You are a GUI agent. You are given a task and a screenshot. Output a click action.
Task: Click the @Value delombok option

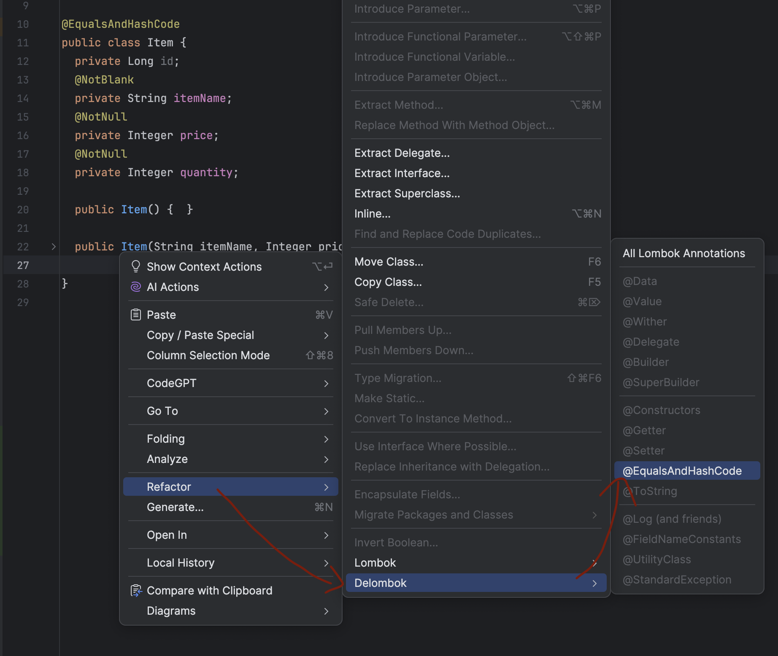pos(687,301)
